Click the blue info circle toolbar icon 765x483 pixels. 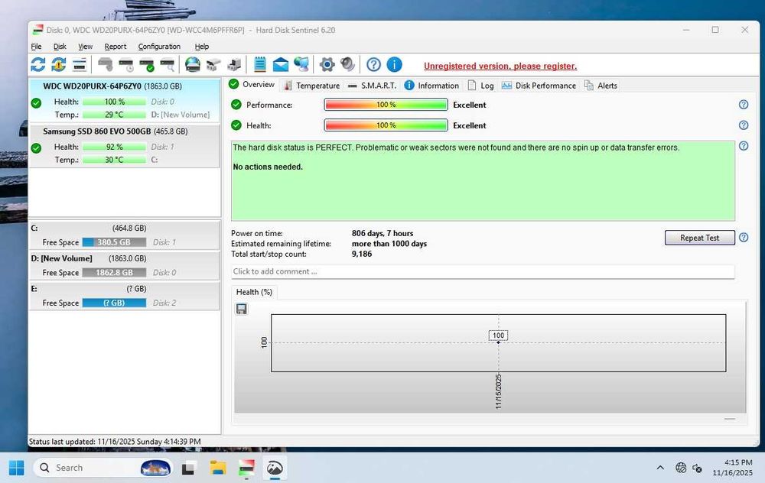click(394, 64)
